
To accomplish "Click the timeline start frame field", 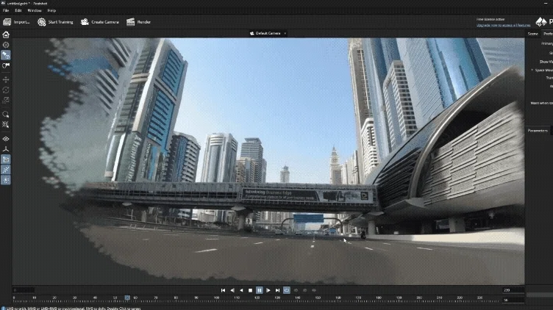I will click(x=24, y=290).
